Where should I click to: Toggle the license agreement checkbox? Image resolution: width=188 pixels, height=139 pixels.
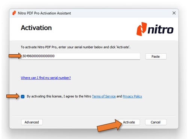click(x=23, y=97)
